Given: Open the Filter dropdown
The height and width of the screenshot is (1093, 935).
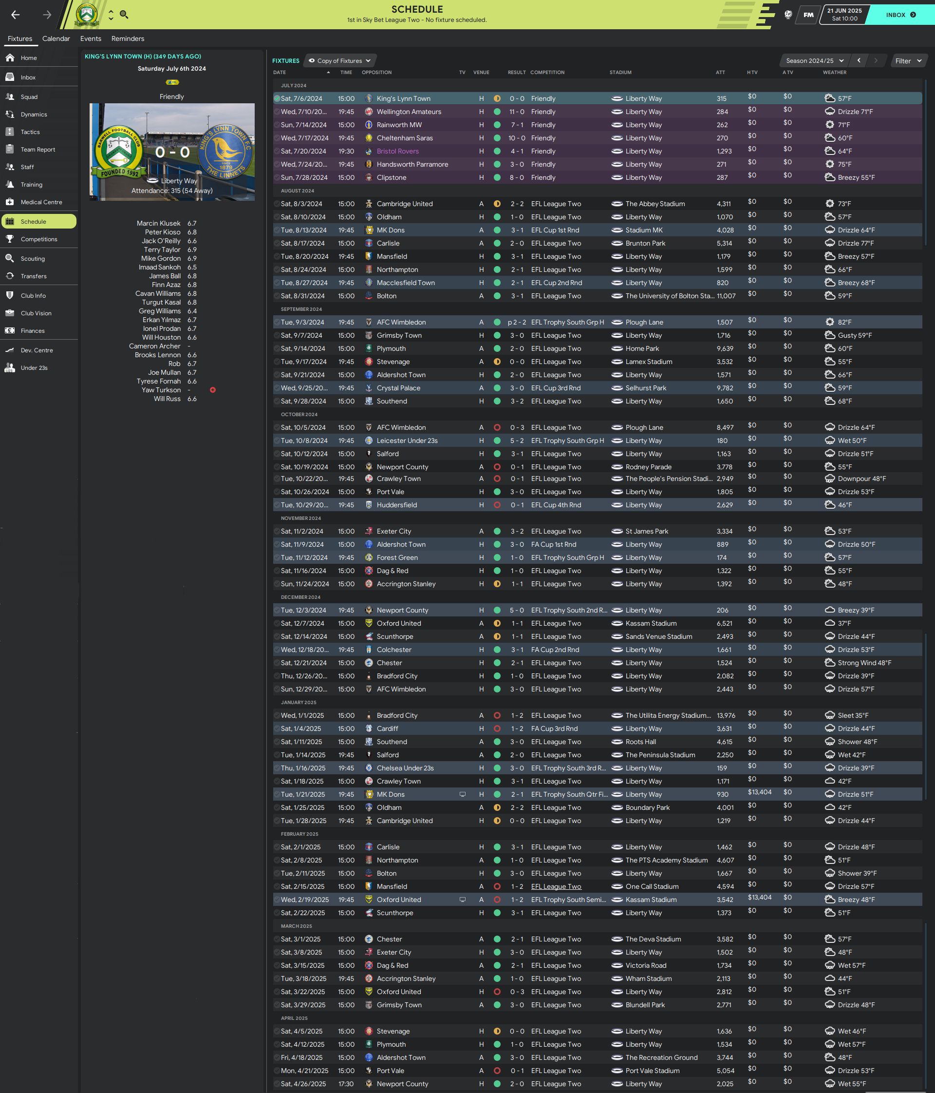Looking at the screenshot, I should (909, 60).
